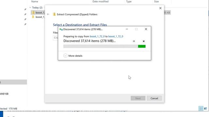
Task: Close the copy progress dialog window
Action: pyautogui.click(x=146, y=29)
